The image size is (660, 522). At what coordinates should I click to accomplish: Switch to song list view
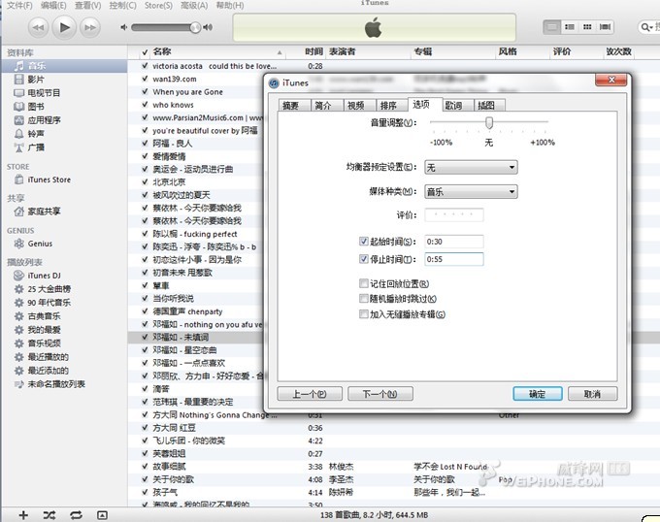pyautogui.click(x=552, y=27)
